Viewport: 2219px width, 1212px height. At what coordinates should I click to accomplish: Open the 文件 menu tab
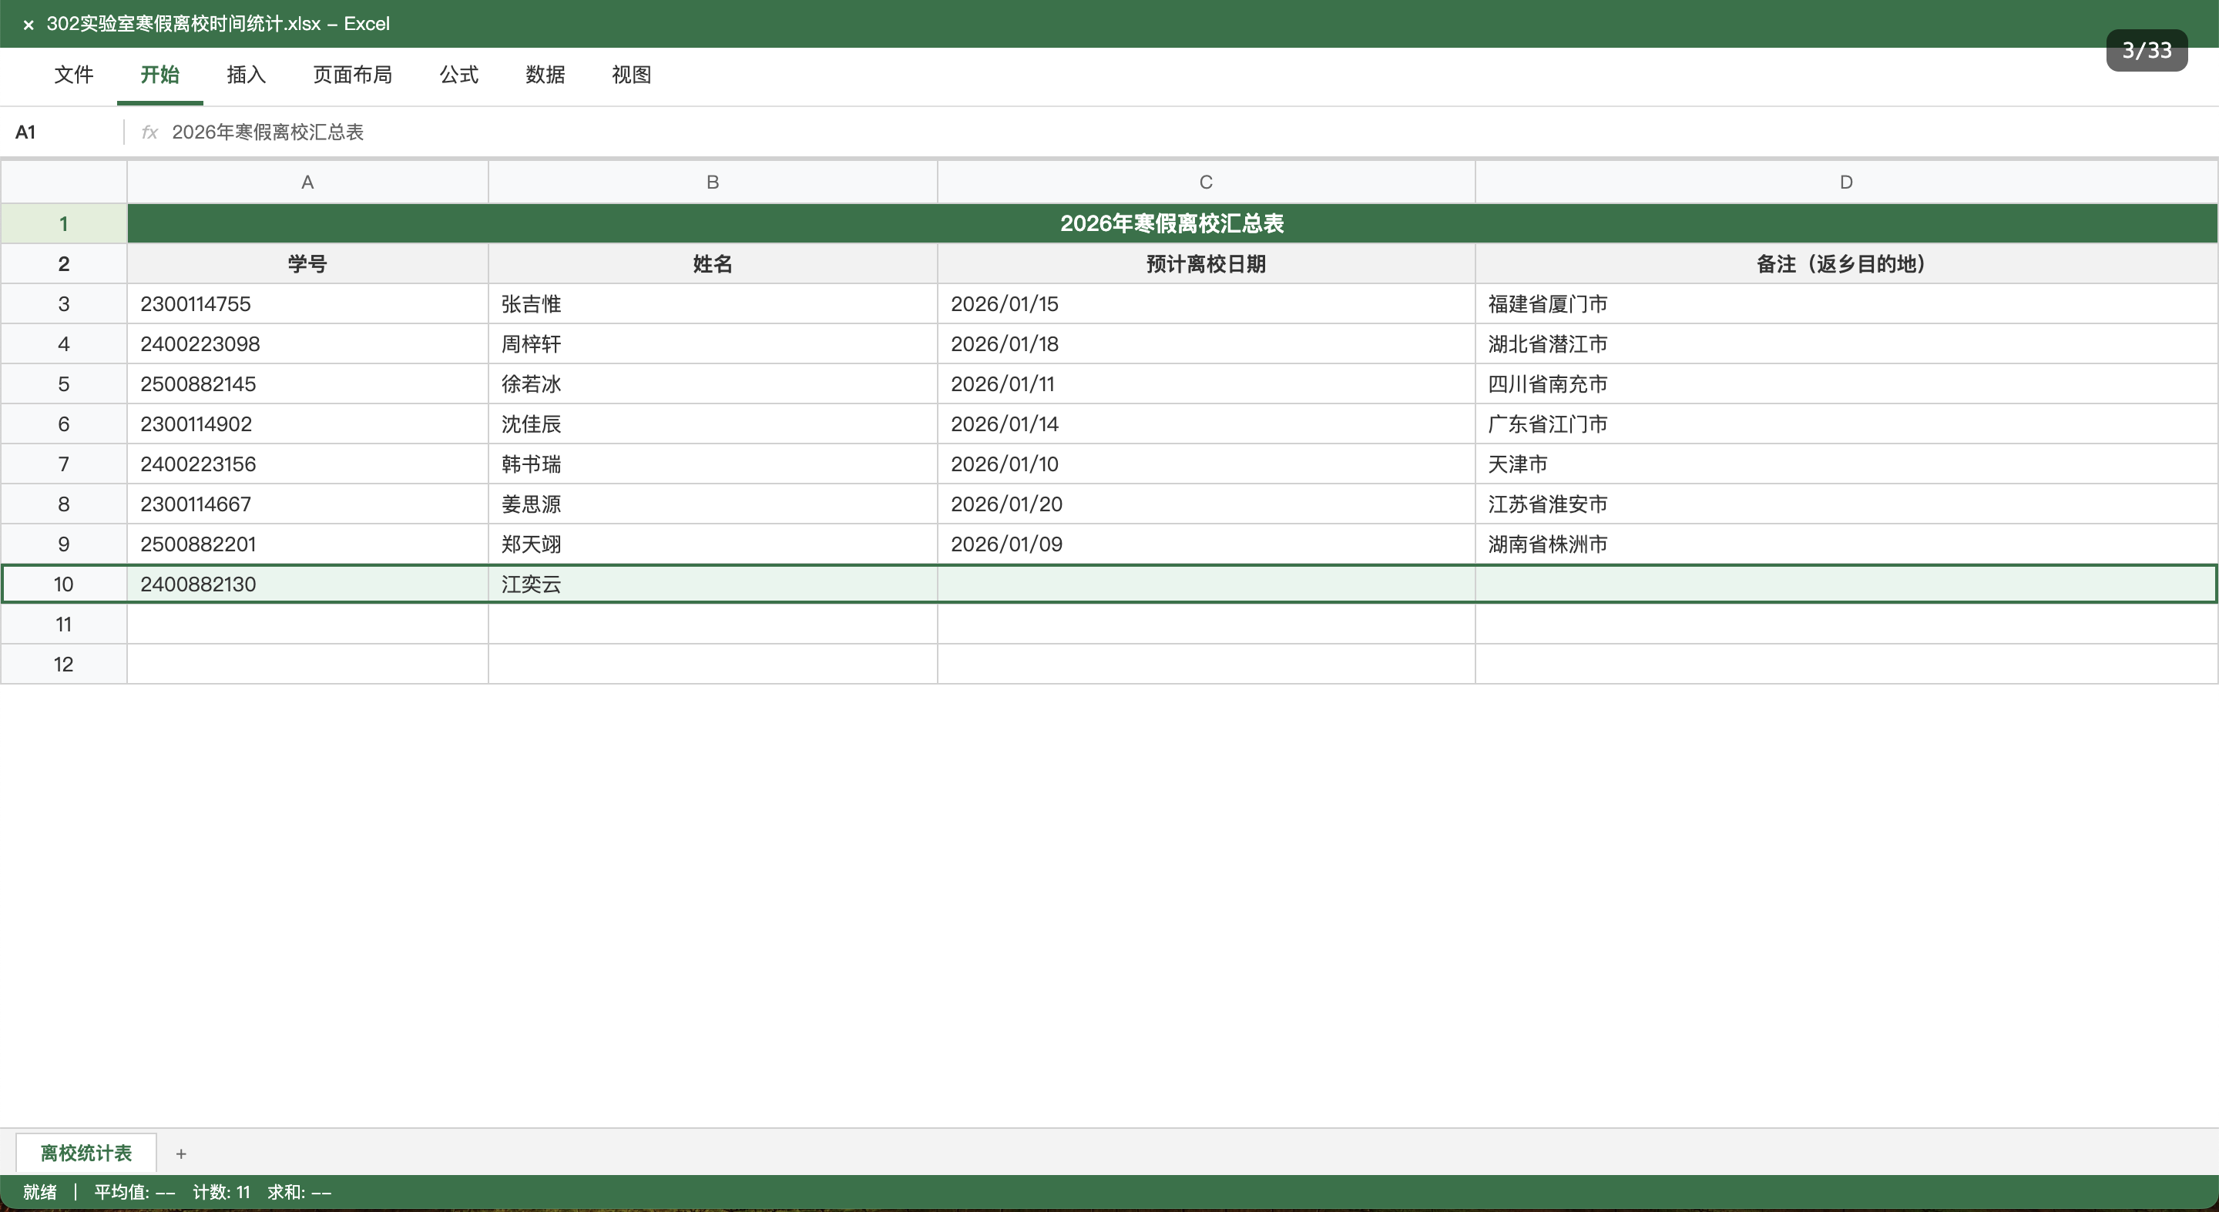click(73, 75)
